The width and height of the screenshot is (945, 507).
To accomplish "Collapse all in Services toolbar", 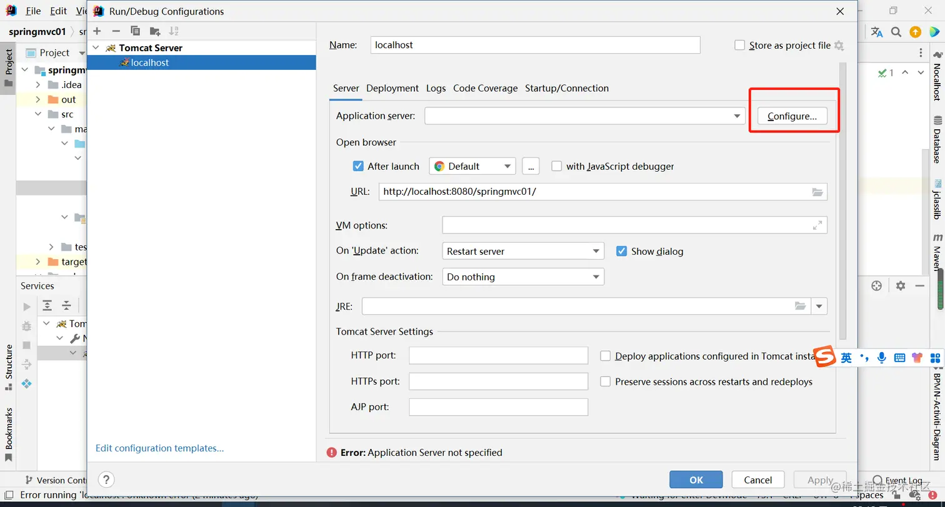I will (66, 305).
